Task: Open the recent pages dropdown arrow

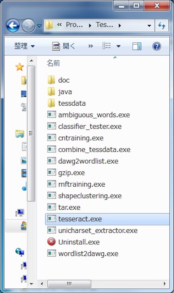Action: point(39,25)
